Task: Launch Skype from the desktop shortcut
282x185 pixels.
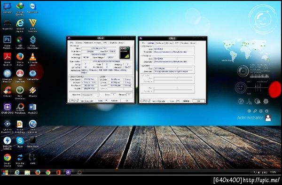Action: point(20,142)
